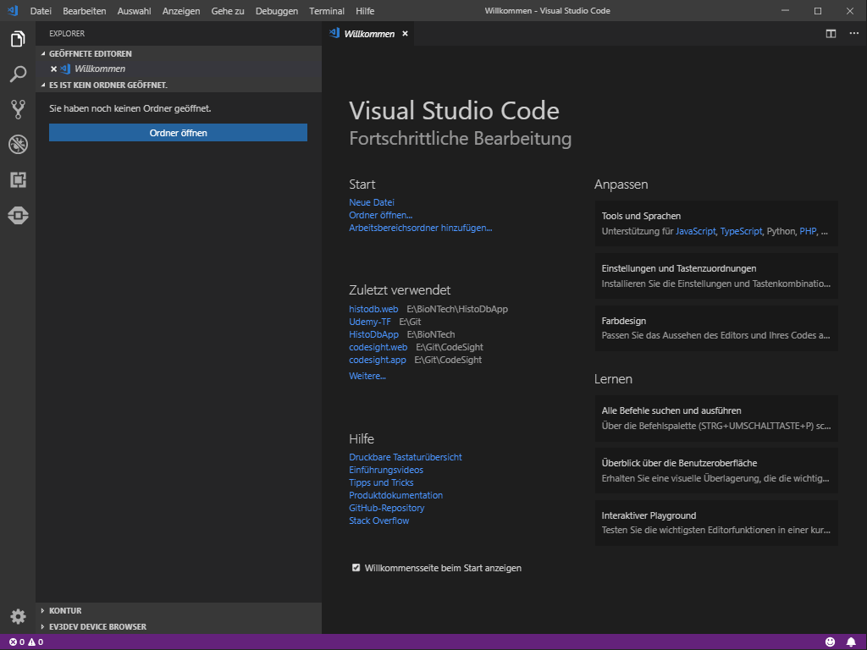Open the notifications bell

tap(851, 642)
